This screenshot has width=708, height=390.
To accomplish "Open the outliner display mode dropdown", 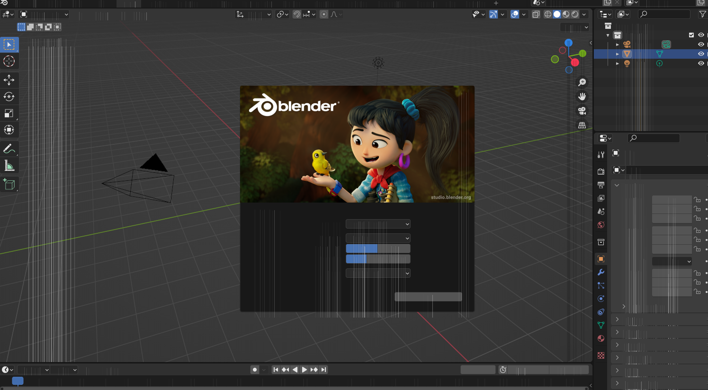I will coord(606,14).
